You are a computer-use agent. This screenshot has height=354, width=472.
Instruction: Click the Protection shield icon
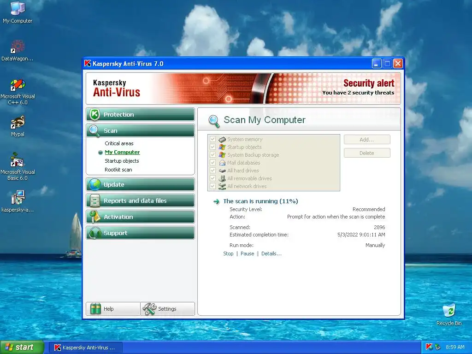pyautogui.click(x=94, y=114)
